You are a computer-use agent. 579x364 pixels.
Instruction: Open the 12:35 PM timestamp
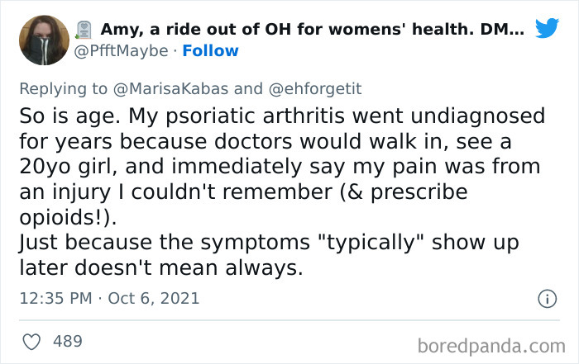pyautogui.click(x=55, y=297)
